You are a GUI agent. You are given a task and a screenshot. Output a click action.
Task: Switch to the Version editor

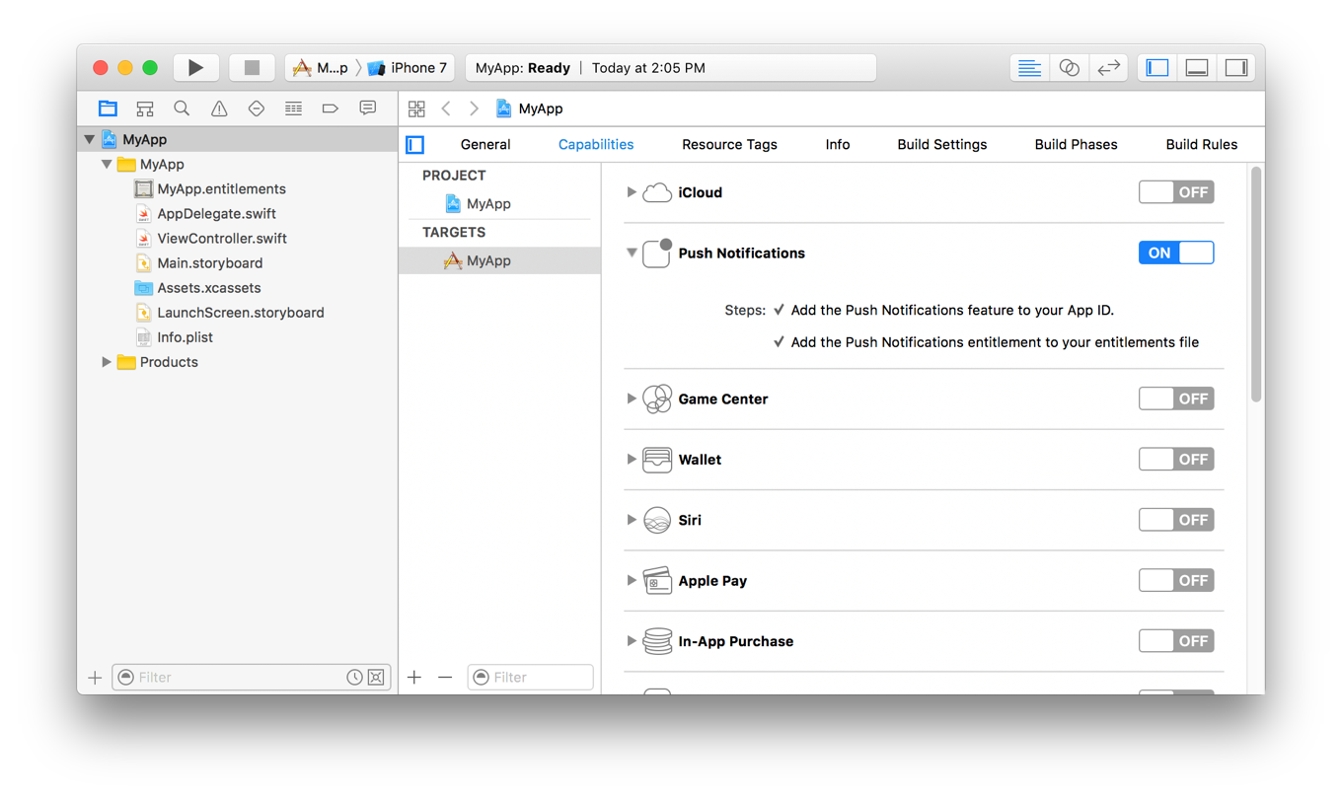click(x=1108, y=68)
